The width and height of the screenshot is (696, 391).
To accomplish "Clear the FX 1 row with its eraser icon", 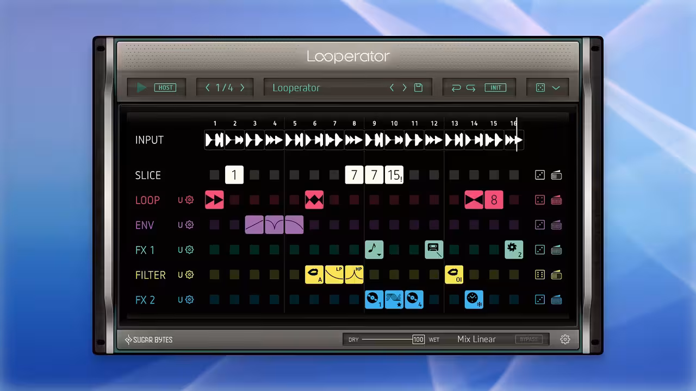I will point(556,250).
